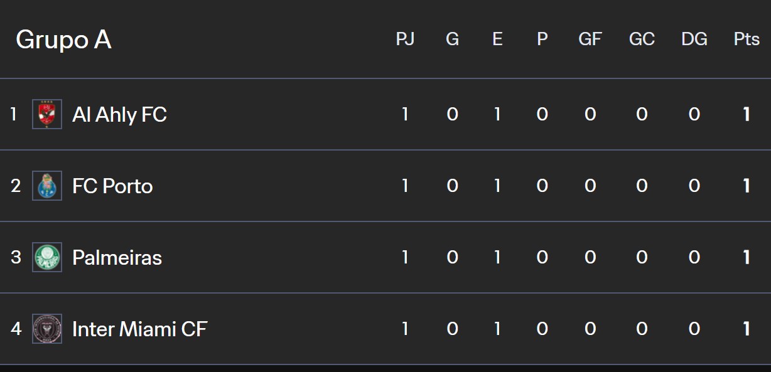The width and height of the screenshot is (771, 372).
Task: Click the Al Ahly FC club crest
Action: (47, 114)
